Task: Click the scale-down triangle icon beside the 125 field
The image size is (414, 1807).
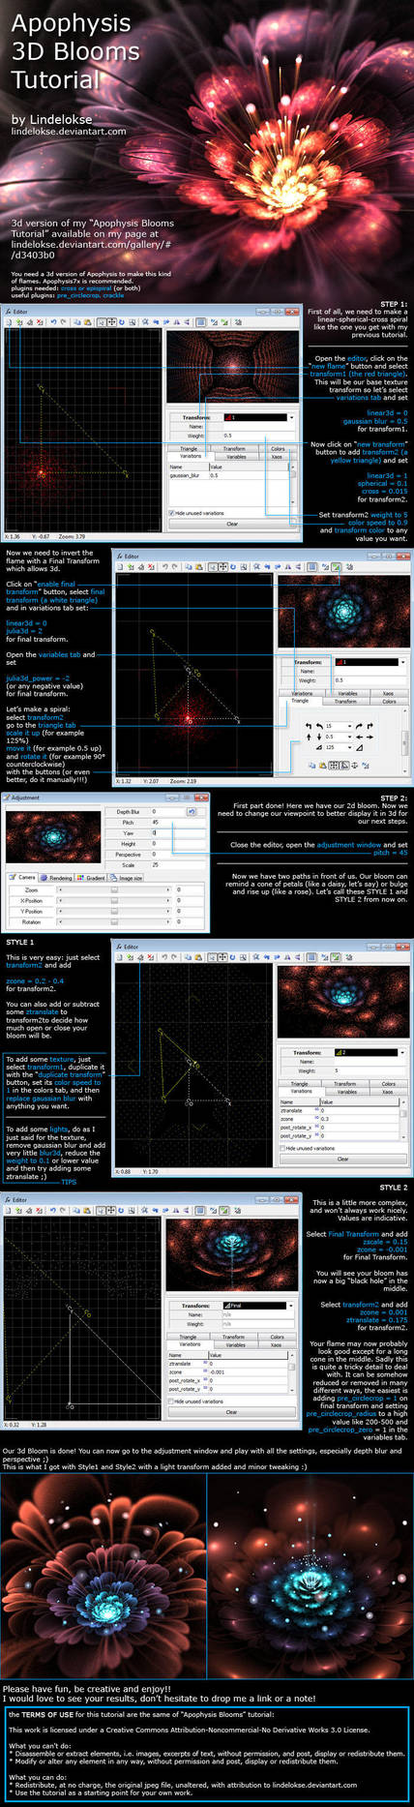Action: pyautogui.click(x=319, y=747)
